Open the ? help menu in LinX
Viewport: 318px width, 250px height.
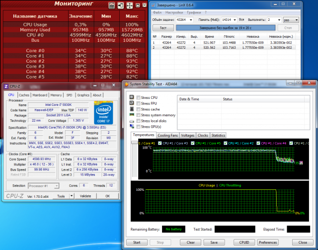206,12
